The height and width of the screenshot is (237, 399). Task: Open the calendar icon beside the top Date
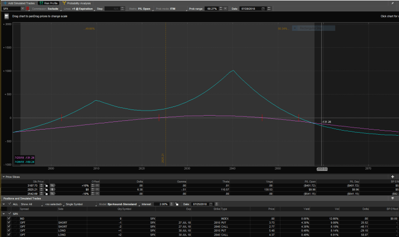[x=264, y=9]
